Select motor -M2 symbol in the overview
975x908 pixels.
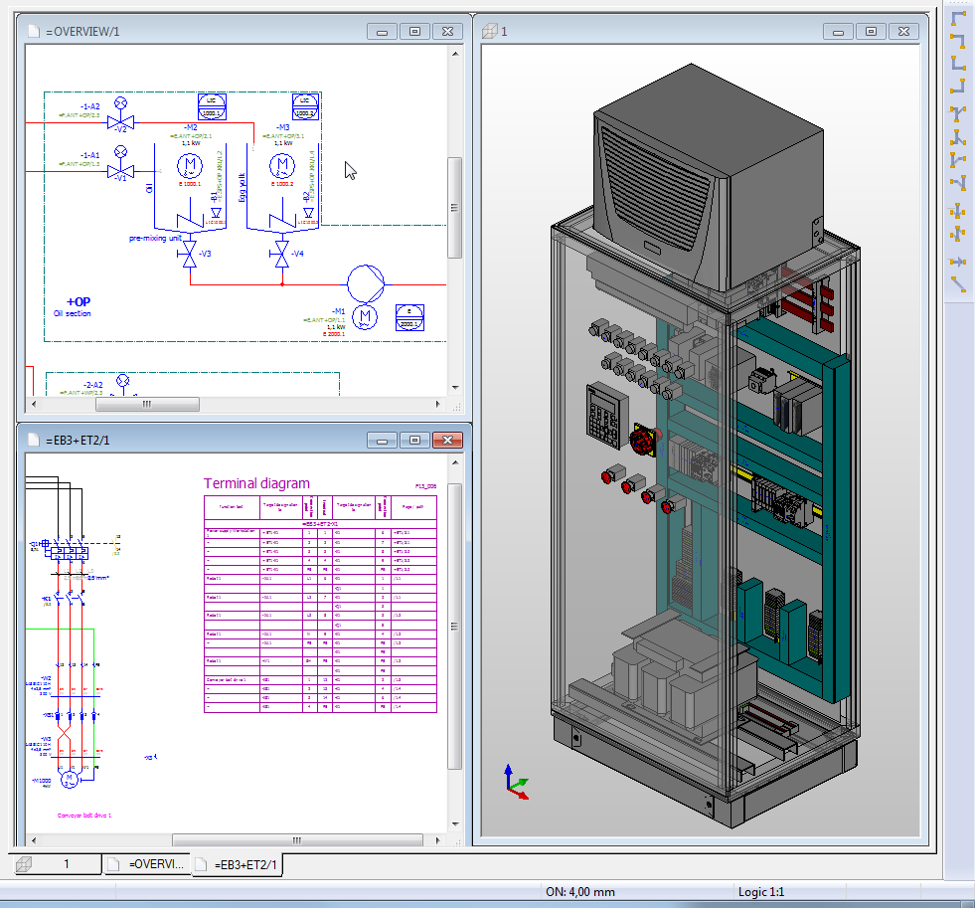190,166
